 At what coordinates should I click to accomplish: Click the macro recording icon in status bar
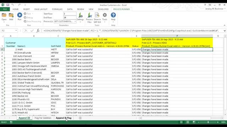pos(11,122)
